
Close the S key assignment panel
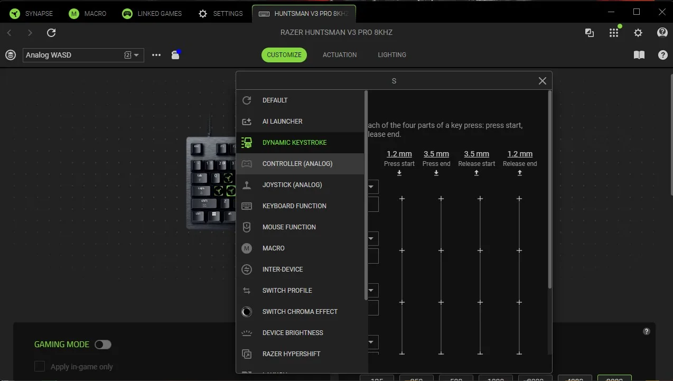coord(542,81)
